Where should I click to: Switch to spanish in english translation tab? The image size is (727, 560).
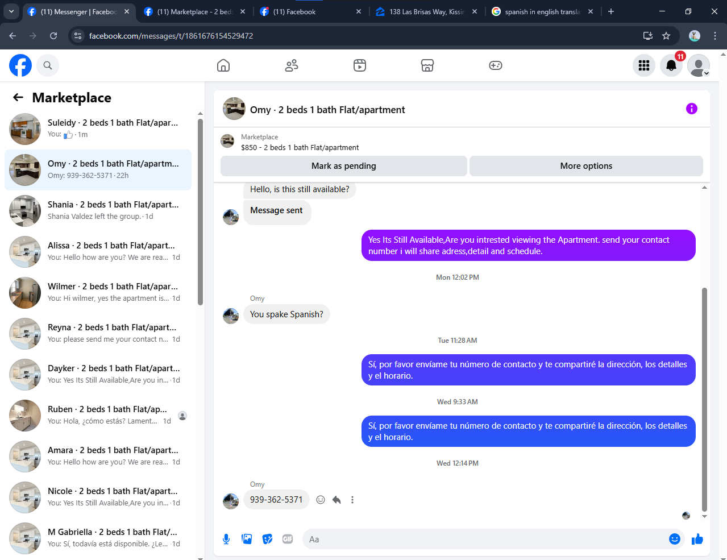(542, 11)
